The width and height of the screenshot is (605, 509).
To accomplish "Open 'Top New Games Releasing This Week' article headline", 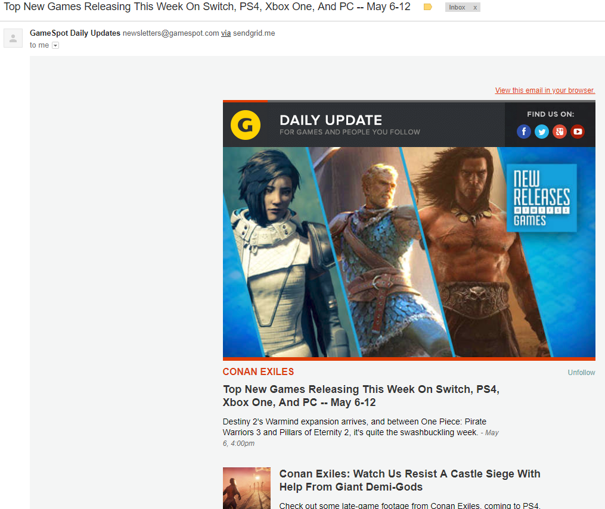I will (x=361, y=396).
